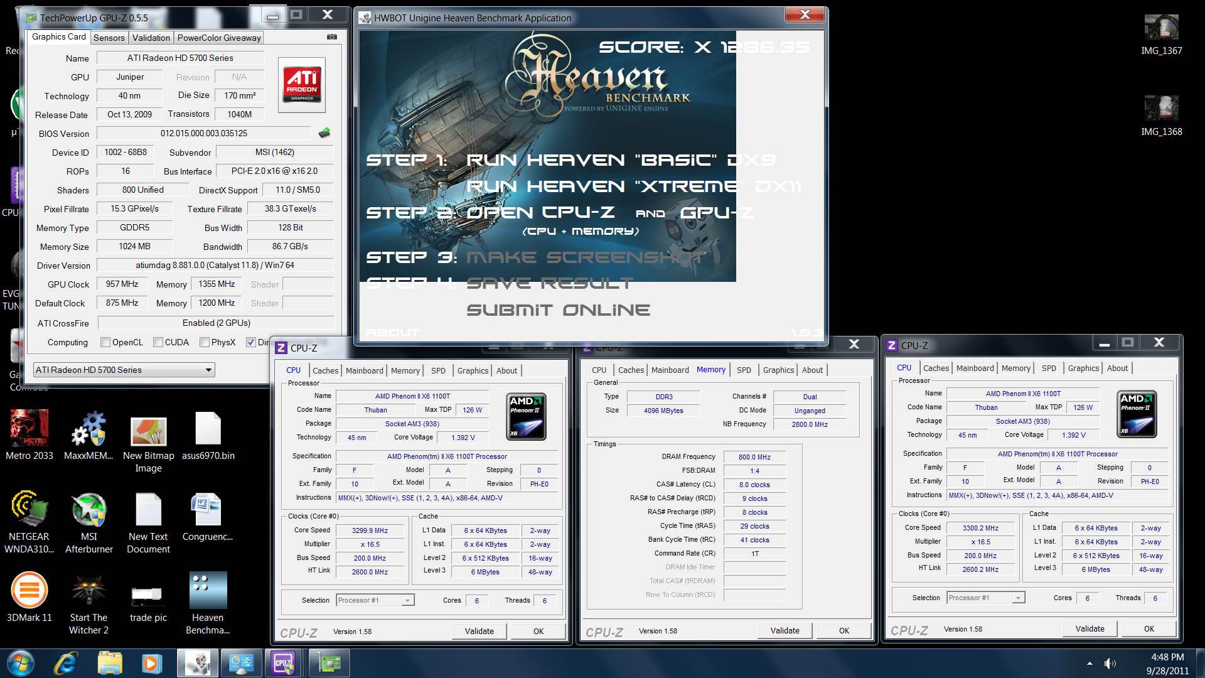Show hidden tray icons arrow
This screenshot has height=678, width=1205.
pos(1090,663)
